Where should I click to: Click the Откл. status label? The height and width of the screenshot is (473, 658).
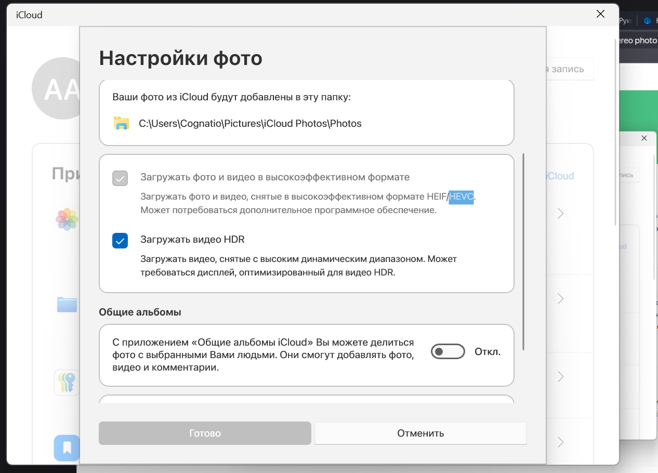point(488,352)
